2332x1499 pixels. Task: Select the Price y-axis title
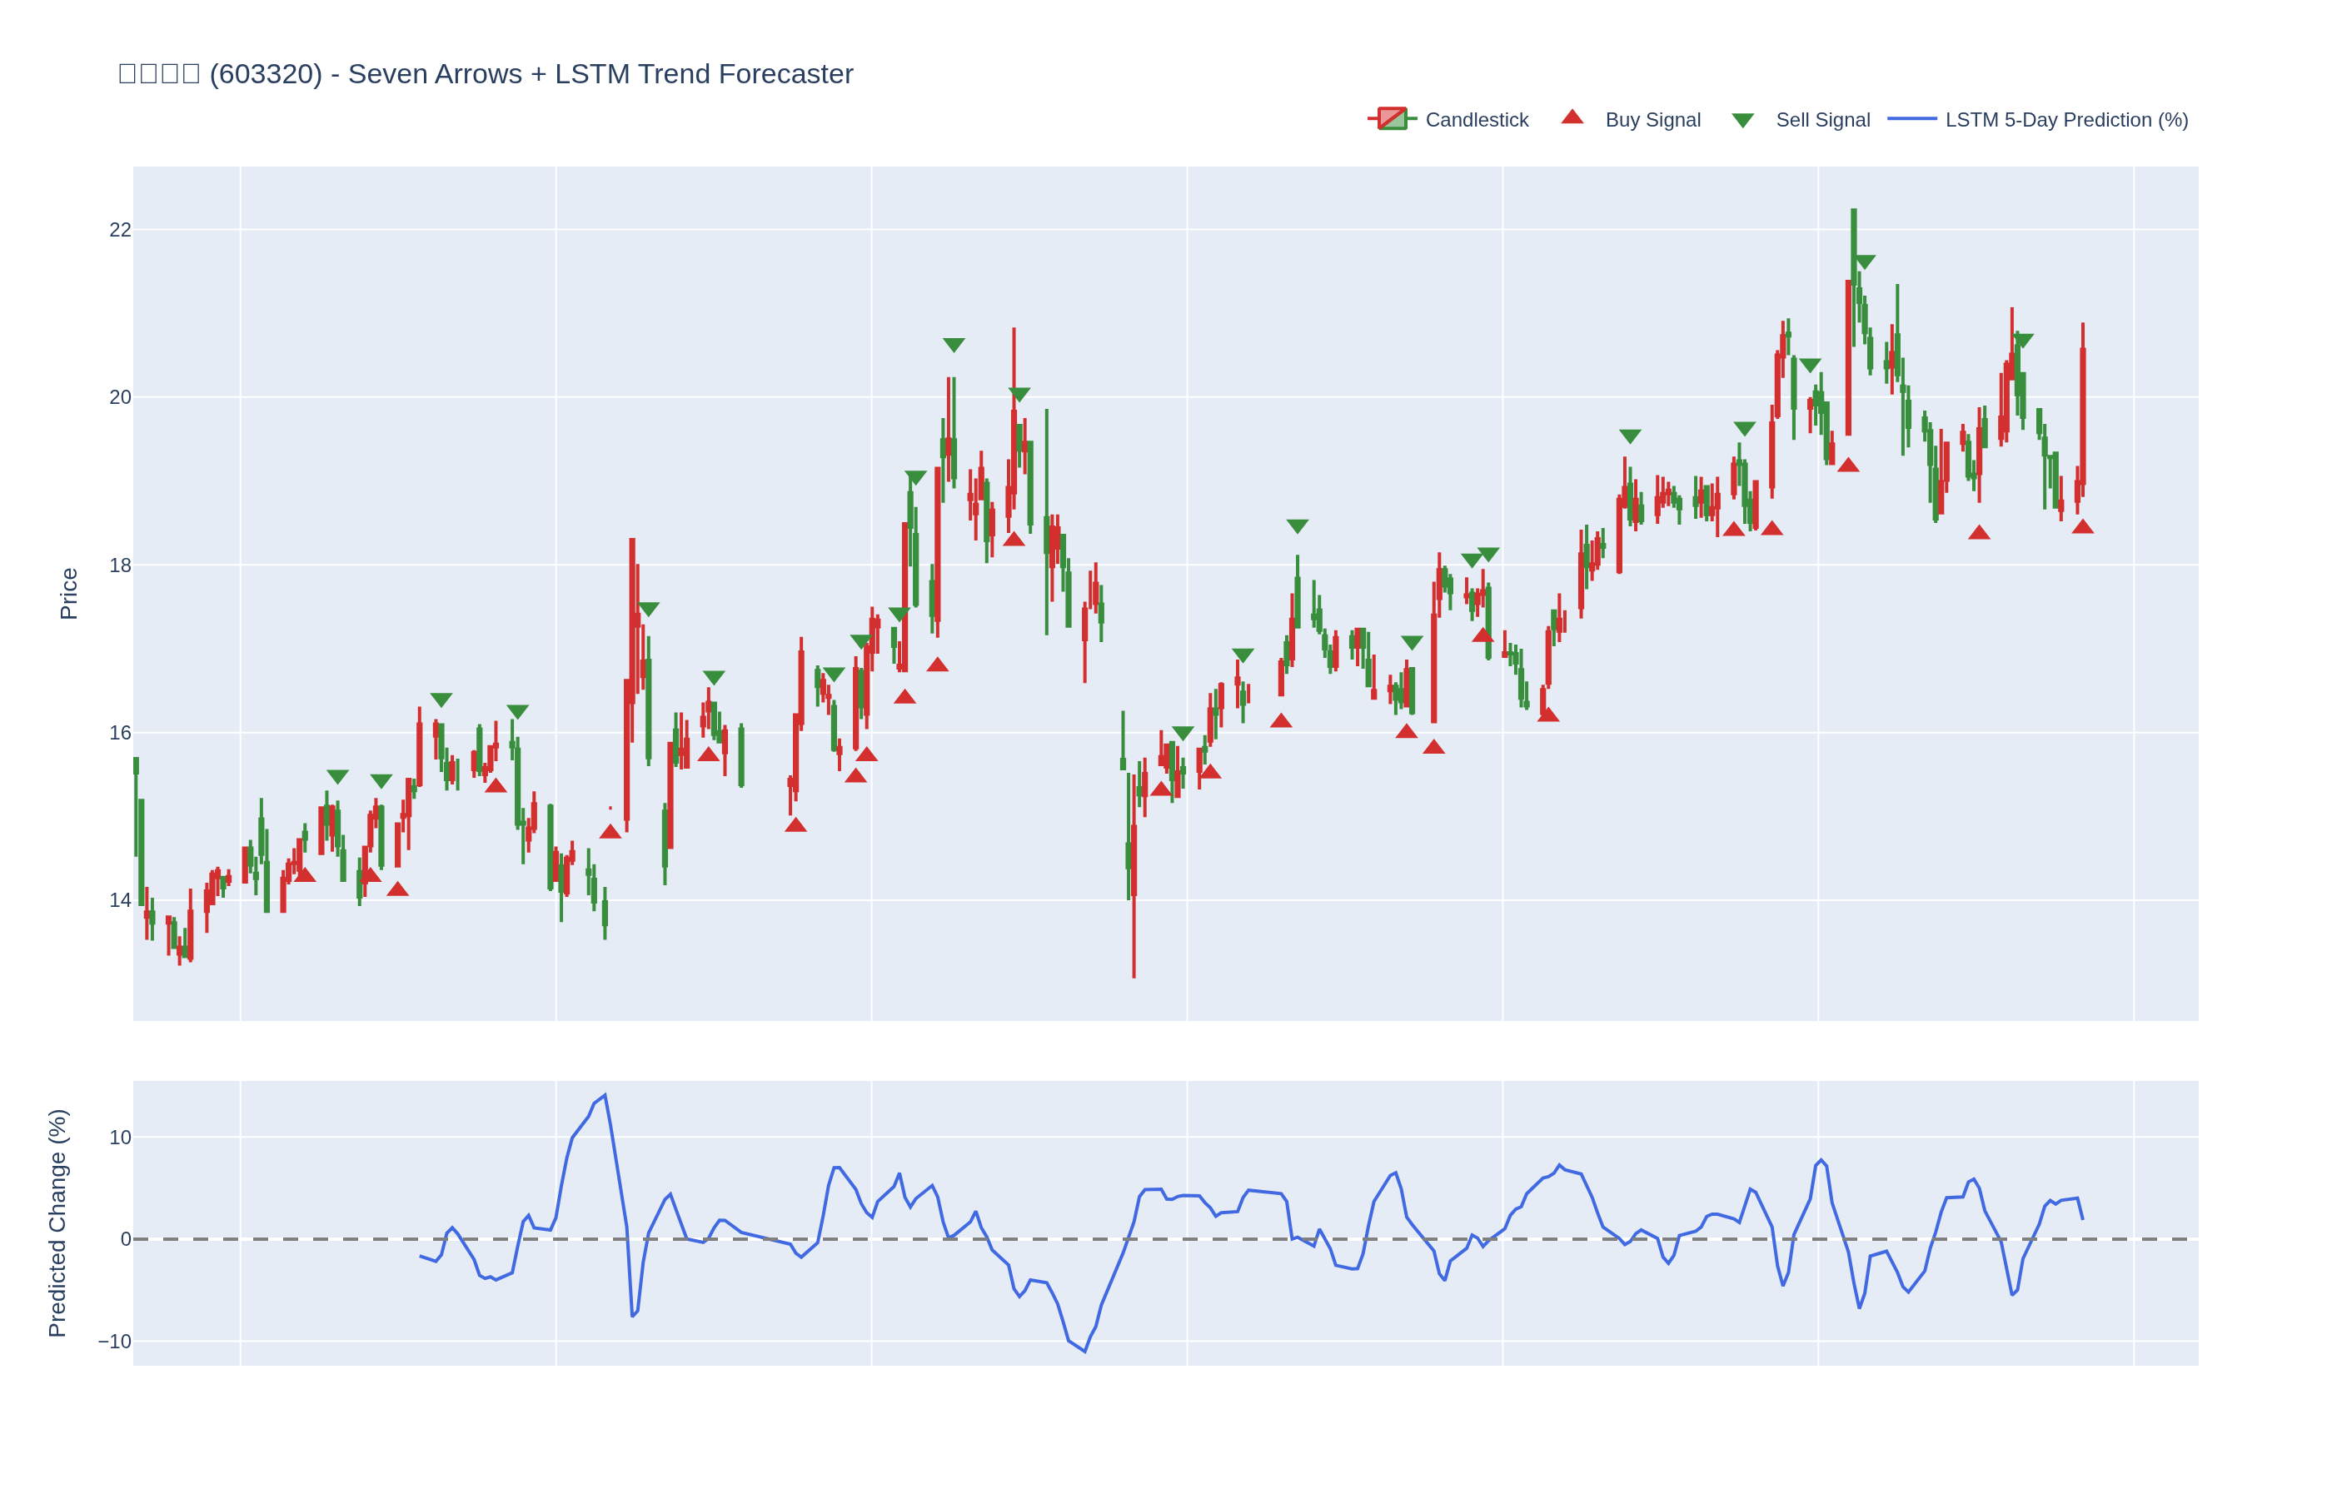click(68, 594)
